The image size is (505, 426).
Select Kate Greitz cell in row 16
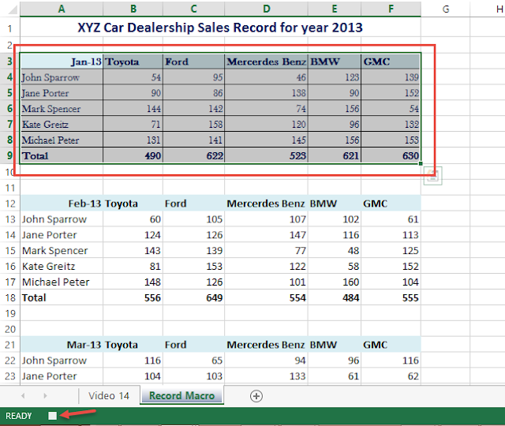(62, 267)
